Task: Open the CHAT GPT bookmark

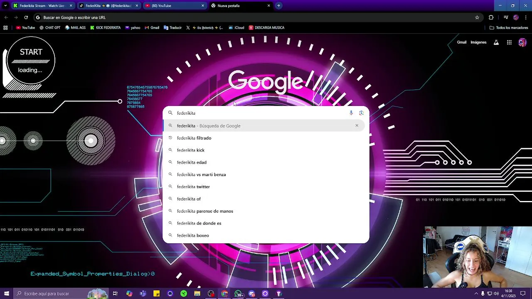Action: point(50,28)
